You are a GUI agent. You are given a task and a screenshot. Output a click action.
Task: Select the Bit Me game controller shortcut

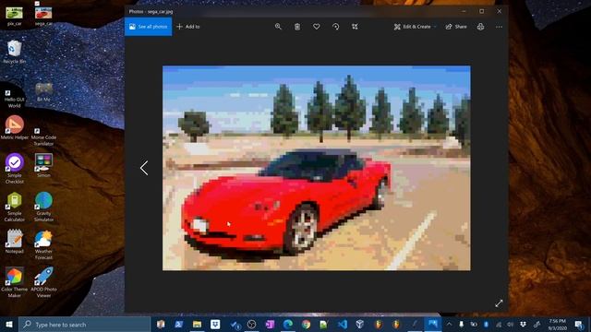[43, 92]
